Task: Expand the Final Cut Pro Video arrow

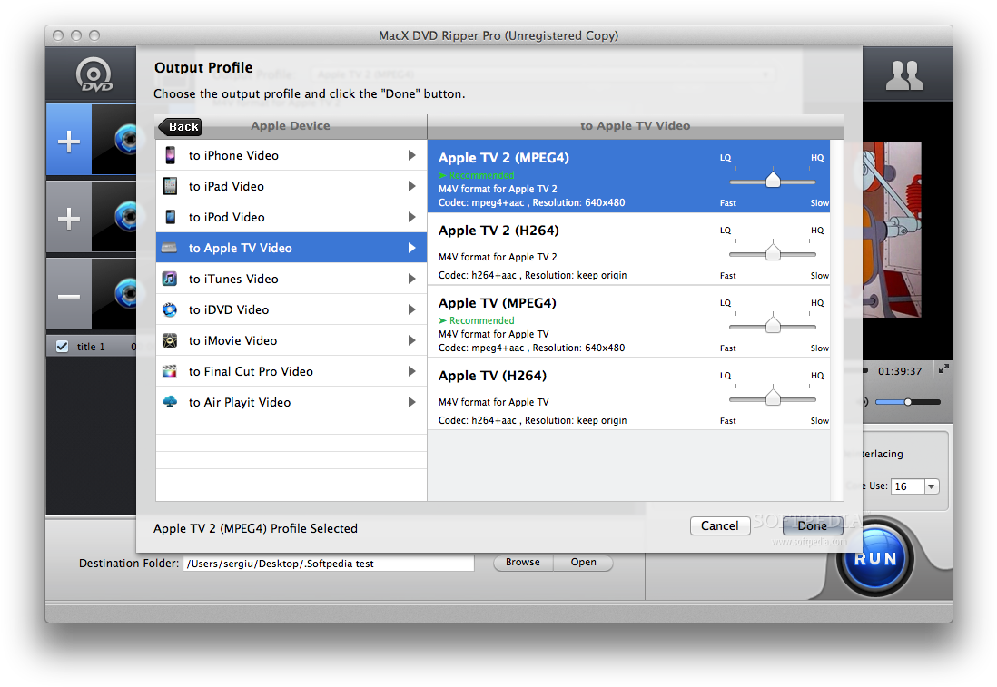Action: click(x=412, y=371)
